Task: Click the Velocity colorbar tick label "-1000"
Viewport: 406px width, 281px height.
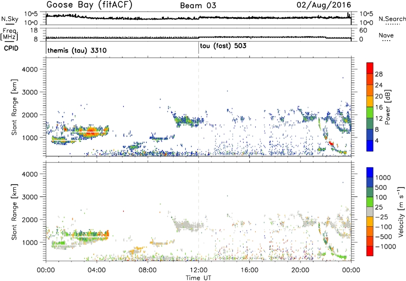Action: coord(385,247)
